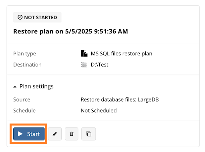Start the restore plan
205x152 pixels.
[x=29, y=134]
